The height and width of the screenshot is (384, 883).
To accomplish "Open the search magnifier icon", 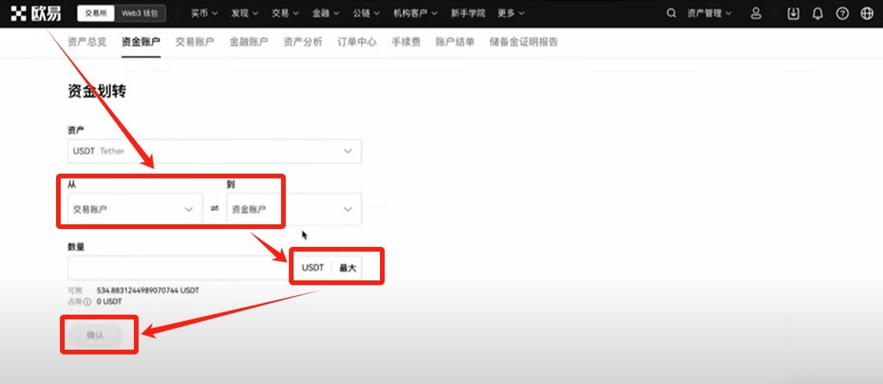I will pos(672,13).
